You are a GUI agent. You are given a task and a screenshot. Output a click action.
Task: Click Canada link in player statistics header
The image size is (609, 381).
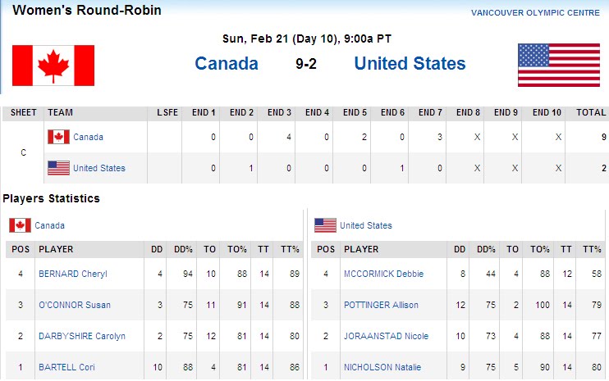tap(49, 225)
